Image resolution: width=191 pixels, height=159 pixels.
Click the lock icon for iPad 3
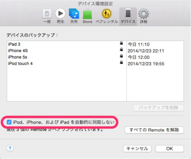click(x=121, y=43)
